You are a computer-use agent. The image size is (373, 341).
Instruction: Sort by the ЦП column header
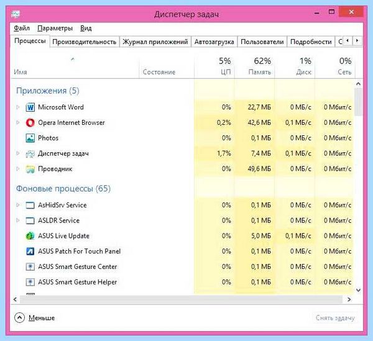(x=214, y=66)
